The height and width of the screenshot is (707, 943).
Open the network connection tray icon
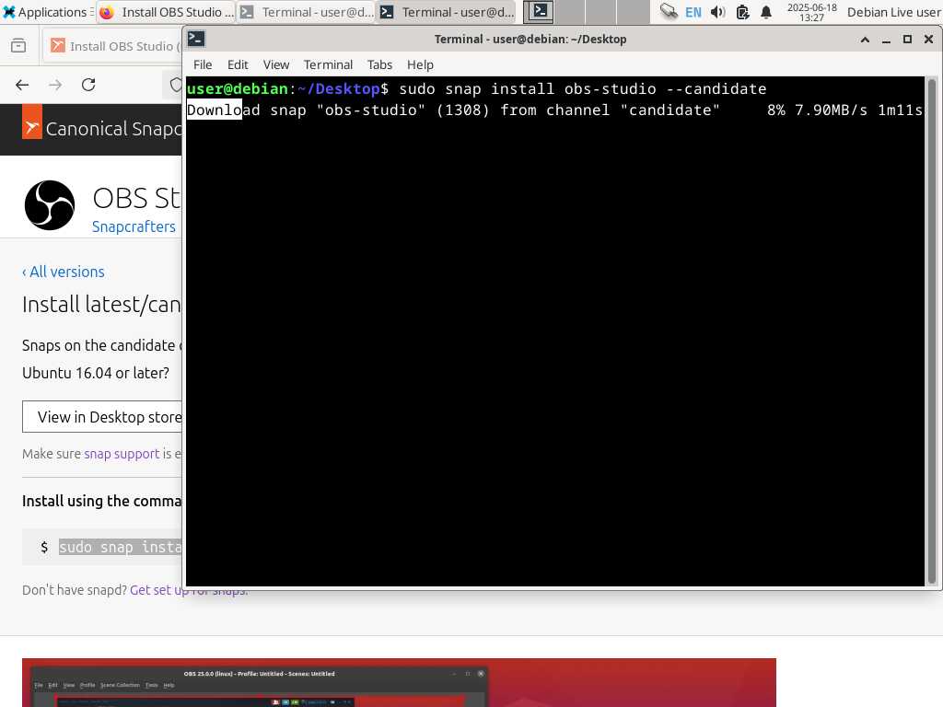coord(668,11)
